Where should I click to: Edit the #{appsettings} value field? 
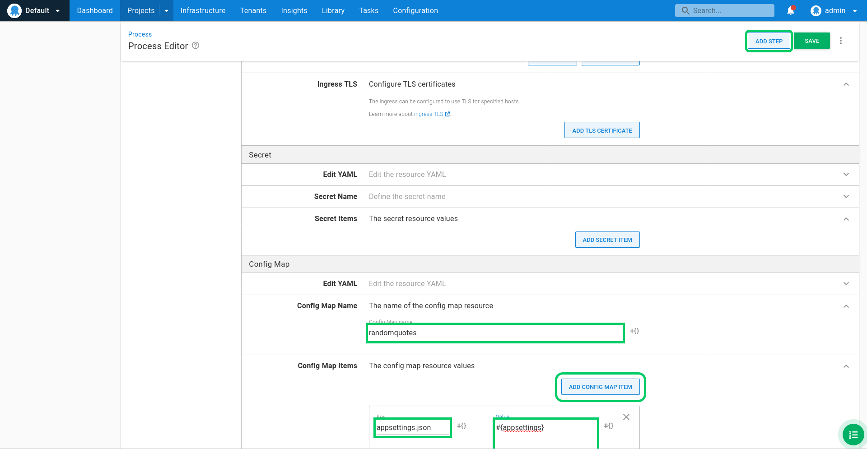546,433
